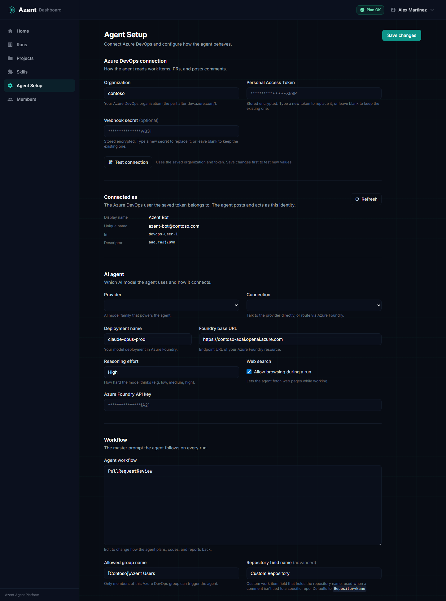The image size is (446, 601).
Task: Click the Workflow section heading
Action: tap(116, 440)
